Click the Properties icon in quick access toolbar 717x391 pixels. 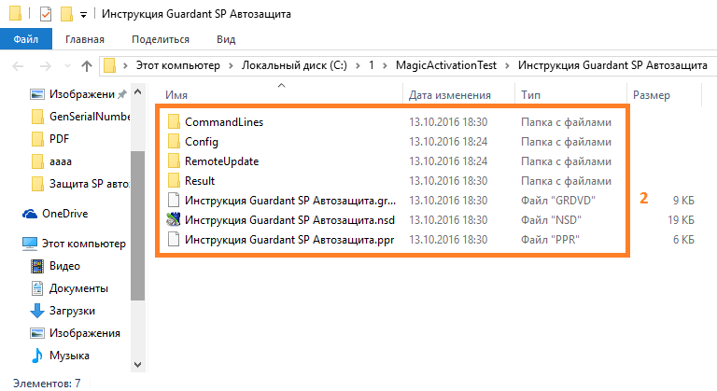pyautogui.click(x=46, y=14)
